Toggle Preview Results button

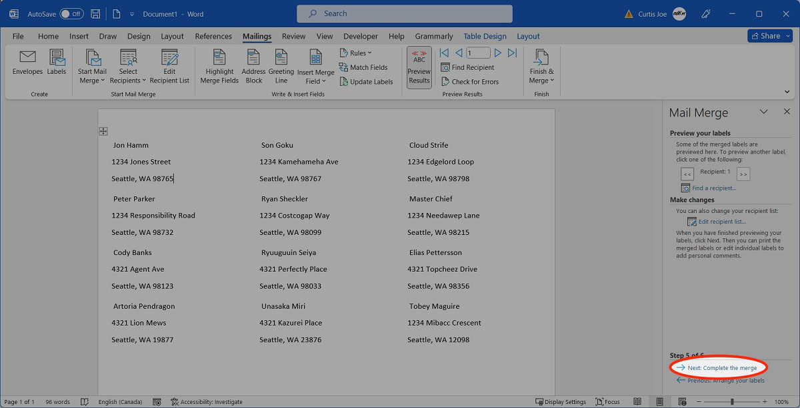[419, 67]
